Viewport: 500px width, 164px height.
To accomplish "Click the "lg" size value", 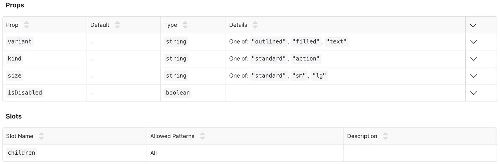I will [x=319, y=75].
